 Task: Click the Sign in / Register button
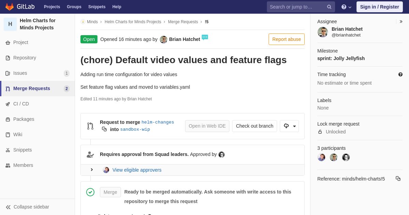point(380,7)
